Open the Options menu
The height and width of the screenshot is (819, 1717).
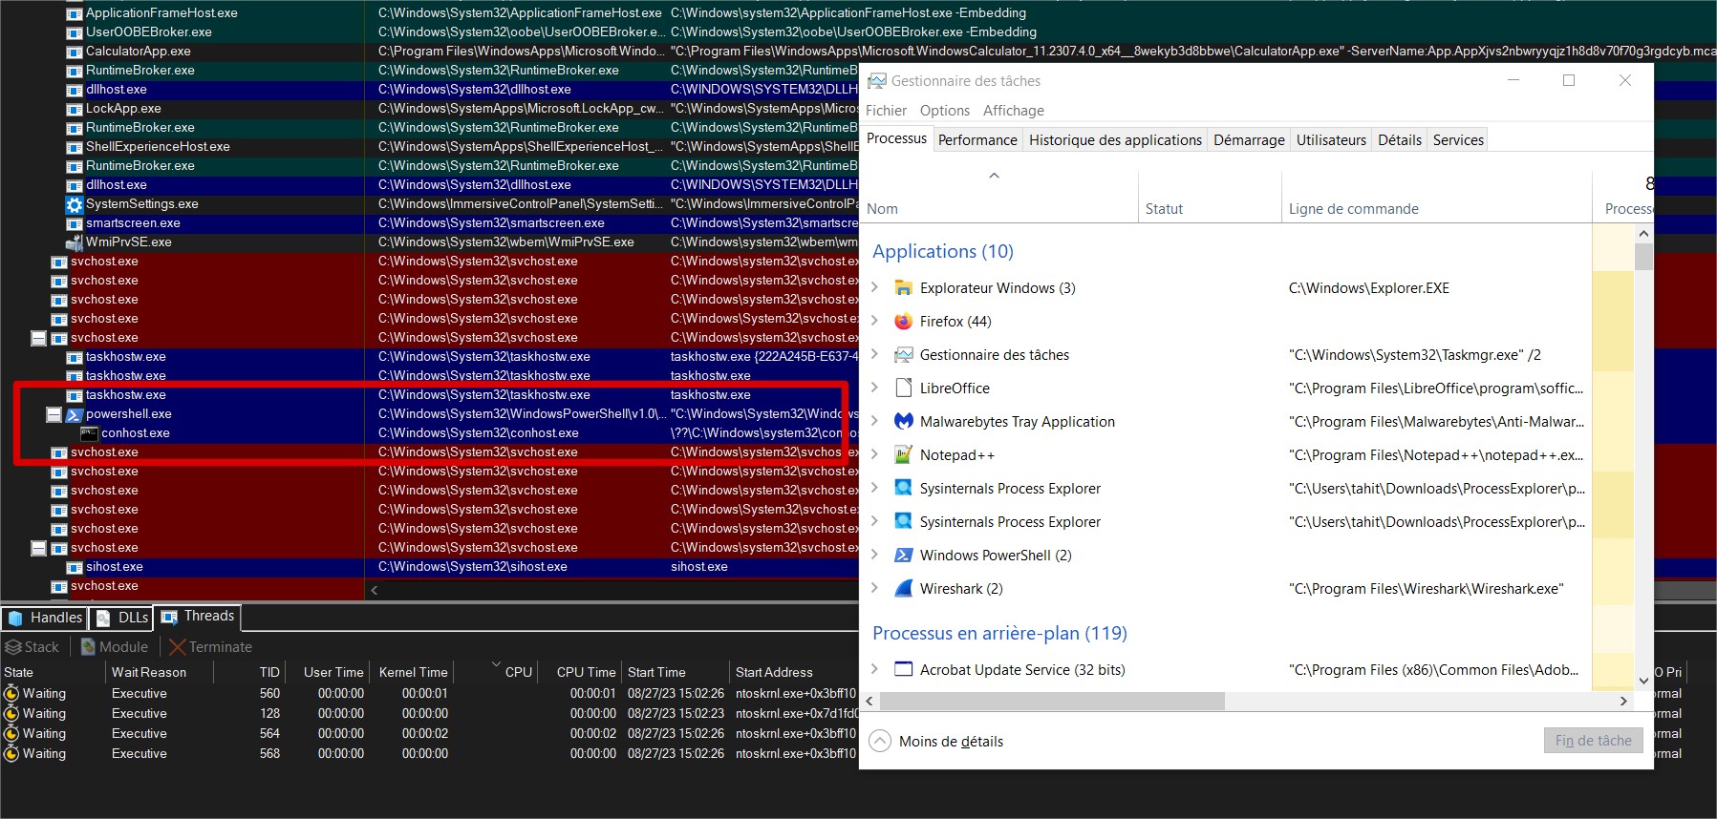point(945,111)
